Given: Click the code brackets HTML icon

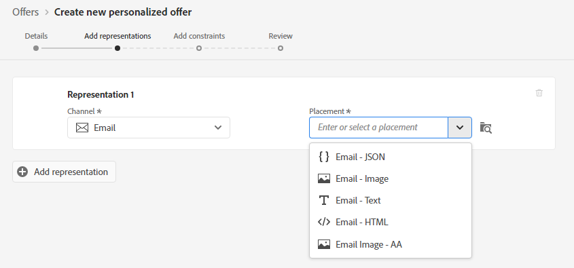Looking at the screenshot, I should click(x=324, y=222).
